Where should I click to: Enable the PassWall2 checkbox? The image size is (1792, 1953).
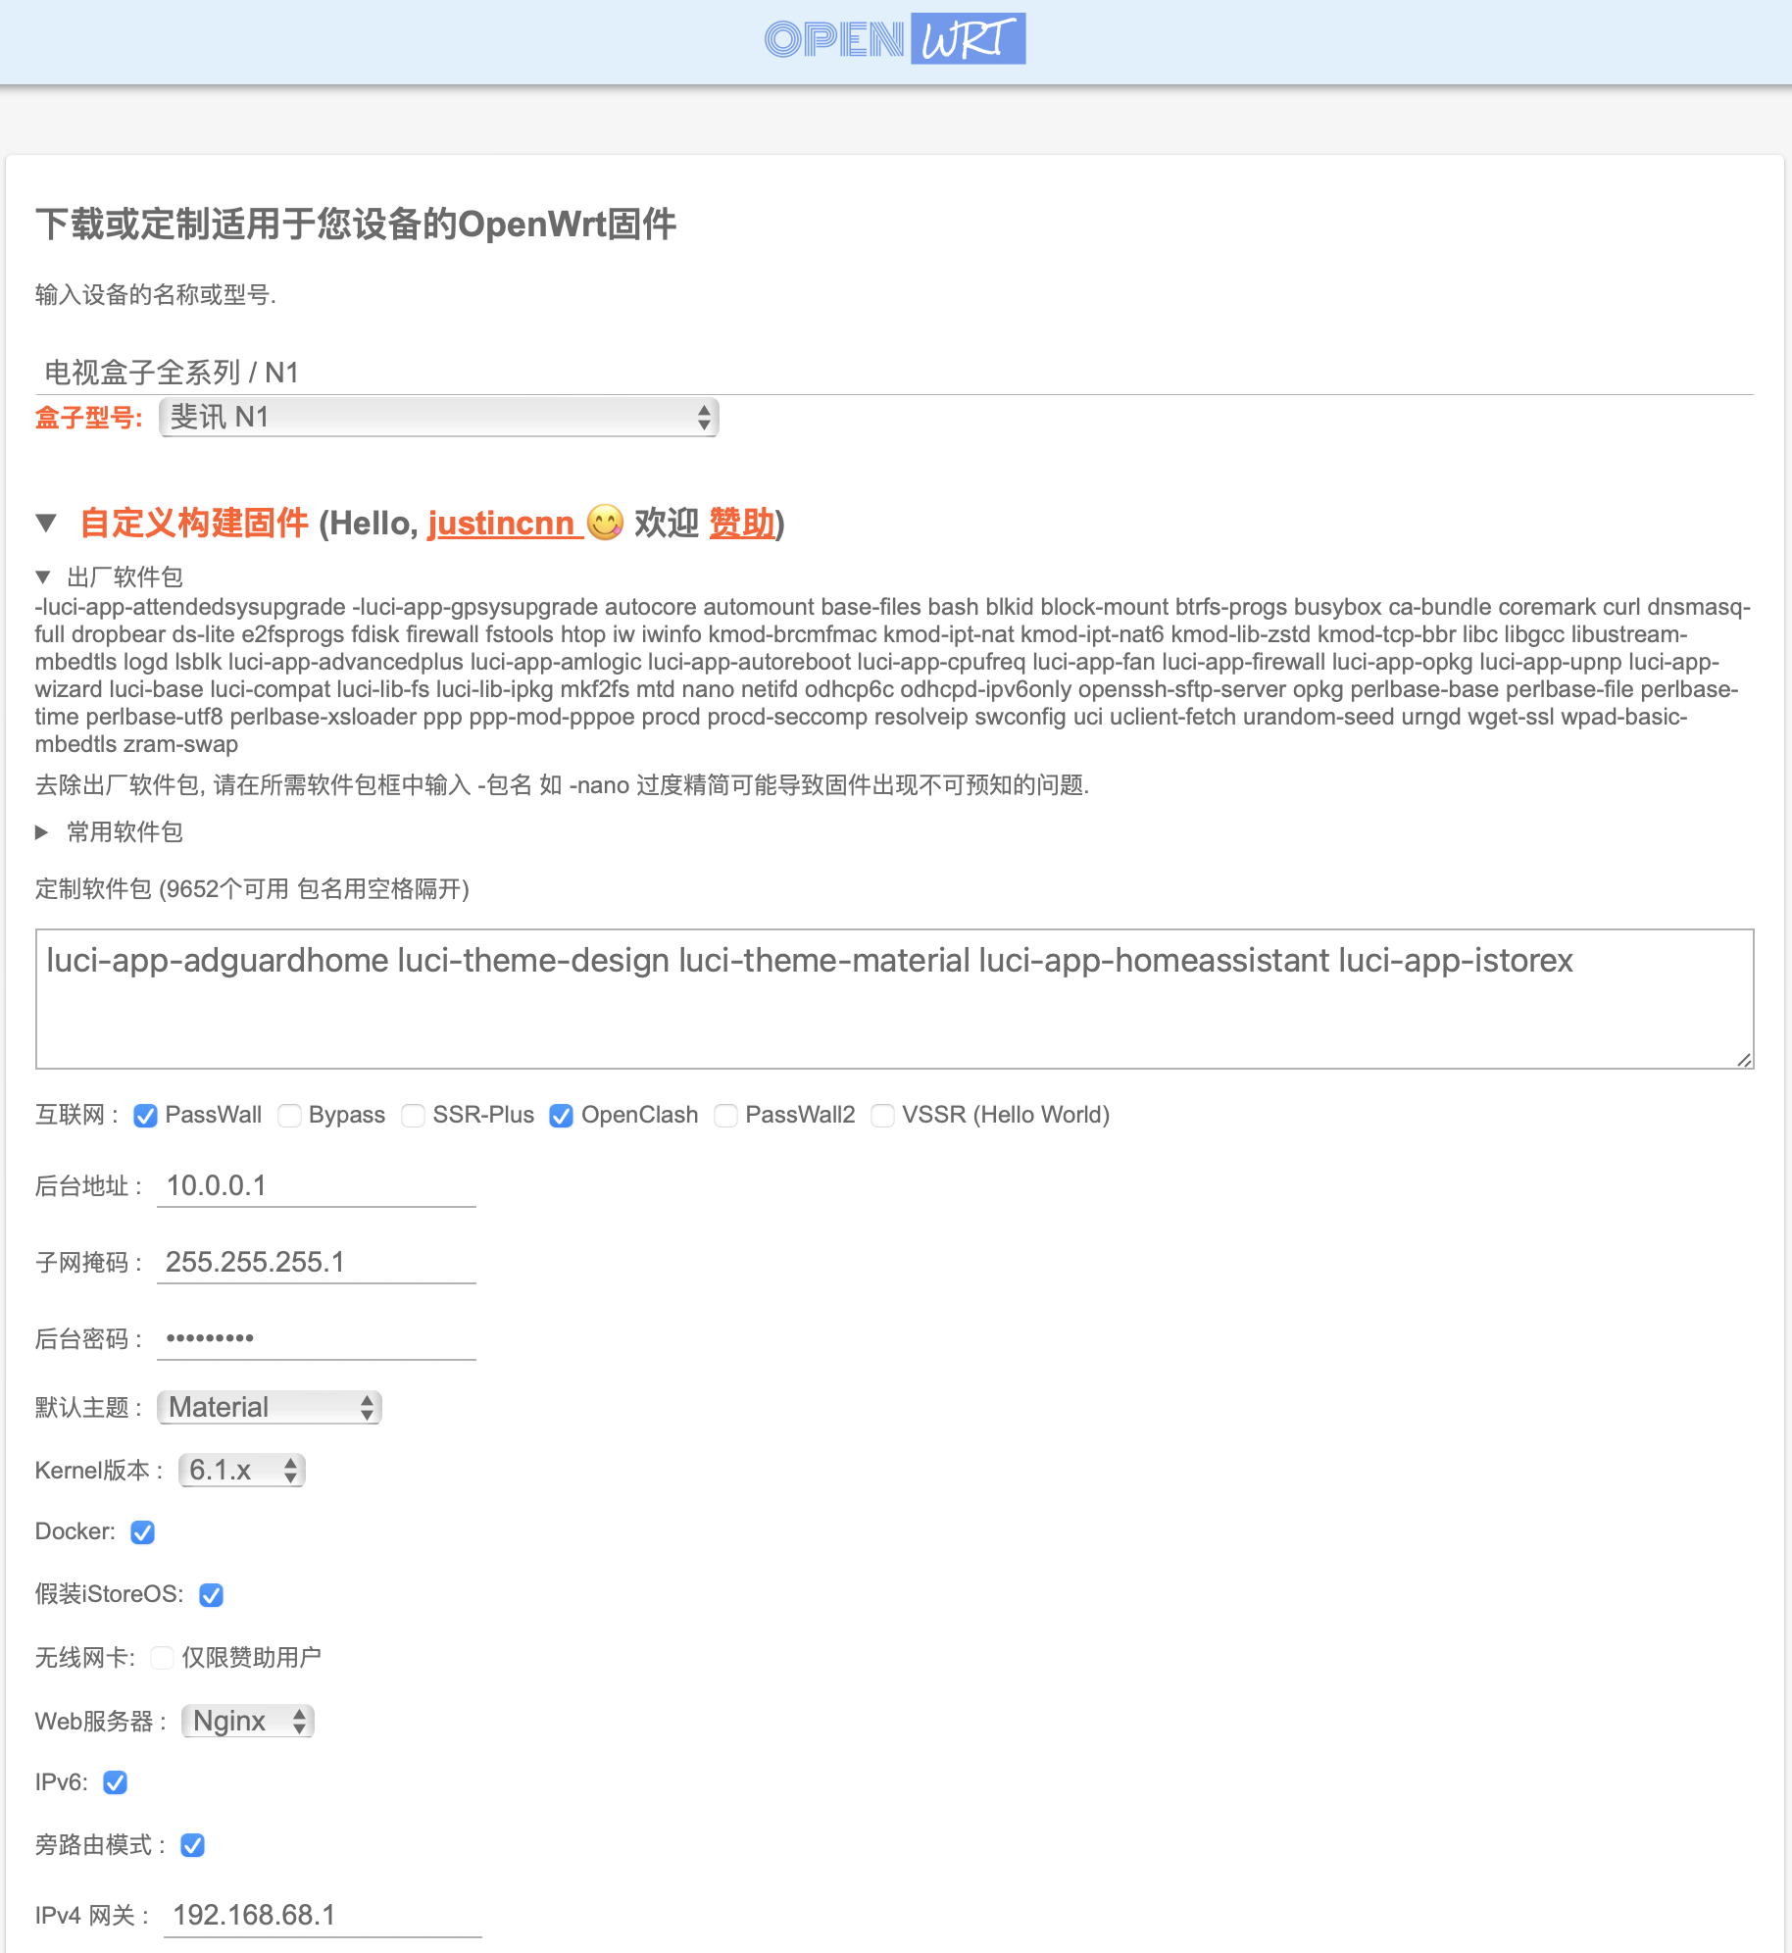tap(726, 1116)
